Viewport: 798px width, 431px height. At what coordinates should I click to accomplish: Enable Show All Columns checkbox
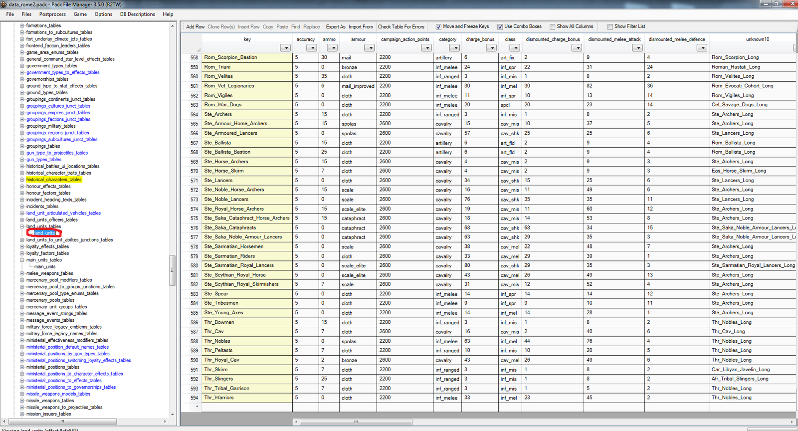[x=552, y=27]
